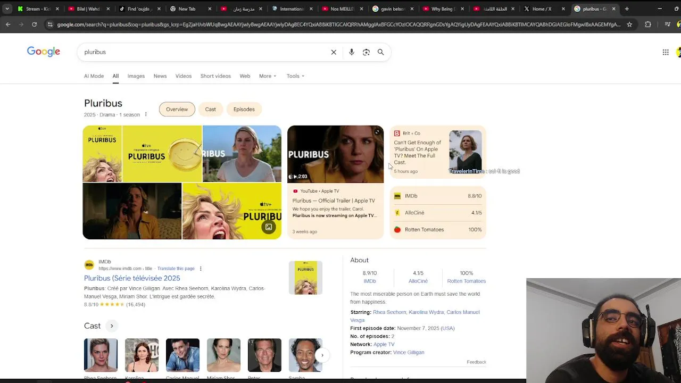The width and height of the screenshot is (681, 383).
Task: Click the November 7, 2025 date link
Action: 426,328
